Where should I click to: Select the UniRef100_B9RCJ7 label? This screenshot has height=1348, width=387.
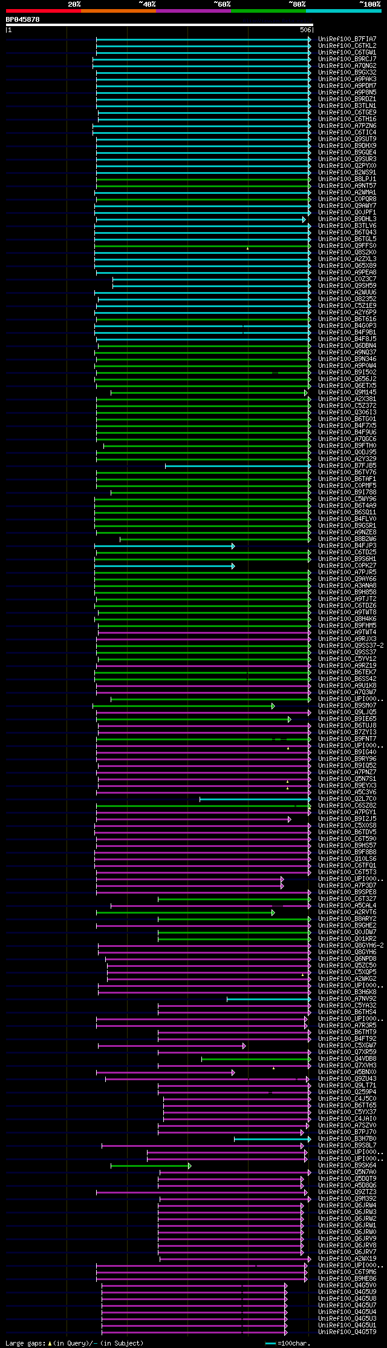coord(347,59)
